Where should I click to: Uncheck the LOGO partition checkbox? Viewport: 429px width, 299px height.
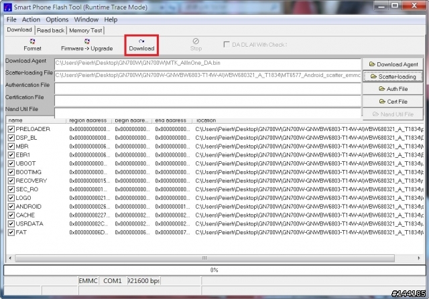11,198
